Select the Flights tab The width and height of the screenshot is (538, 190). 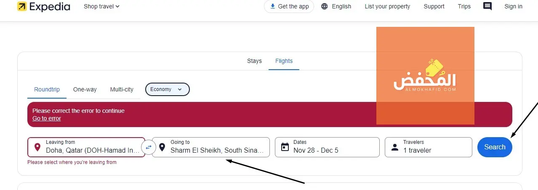coord(284,61)
